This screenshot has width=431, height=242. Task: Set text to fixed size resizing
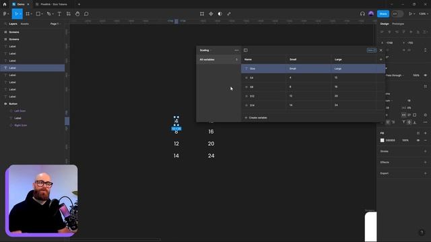415,115
